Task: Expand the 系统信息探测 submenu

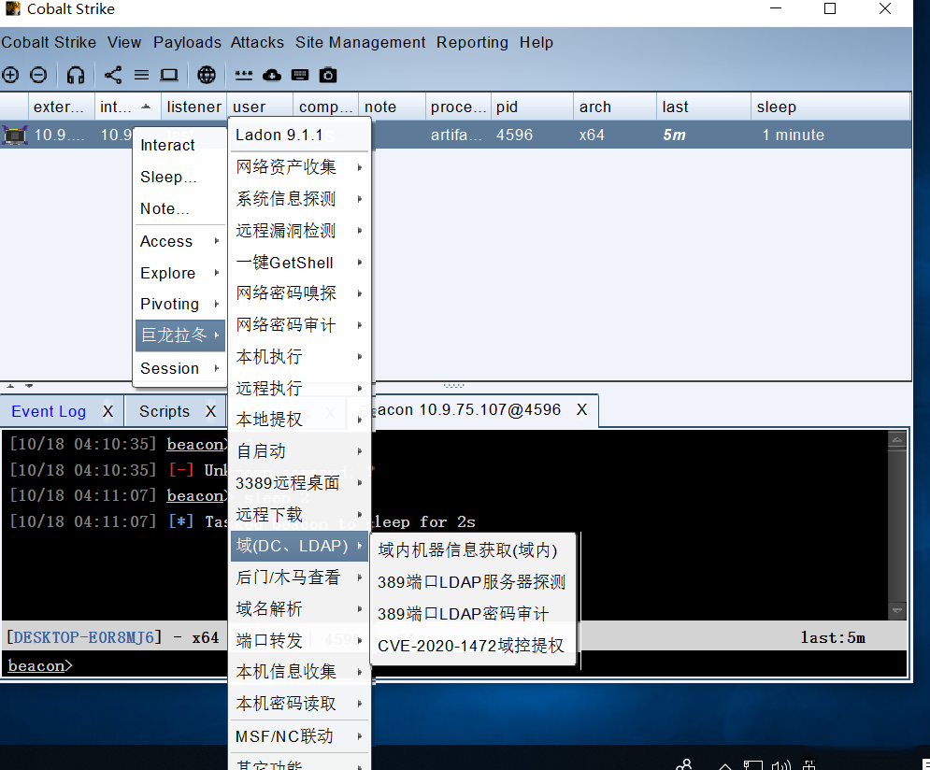Action: [x=299, y=199]
